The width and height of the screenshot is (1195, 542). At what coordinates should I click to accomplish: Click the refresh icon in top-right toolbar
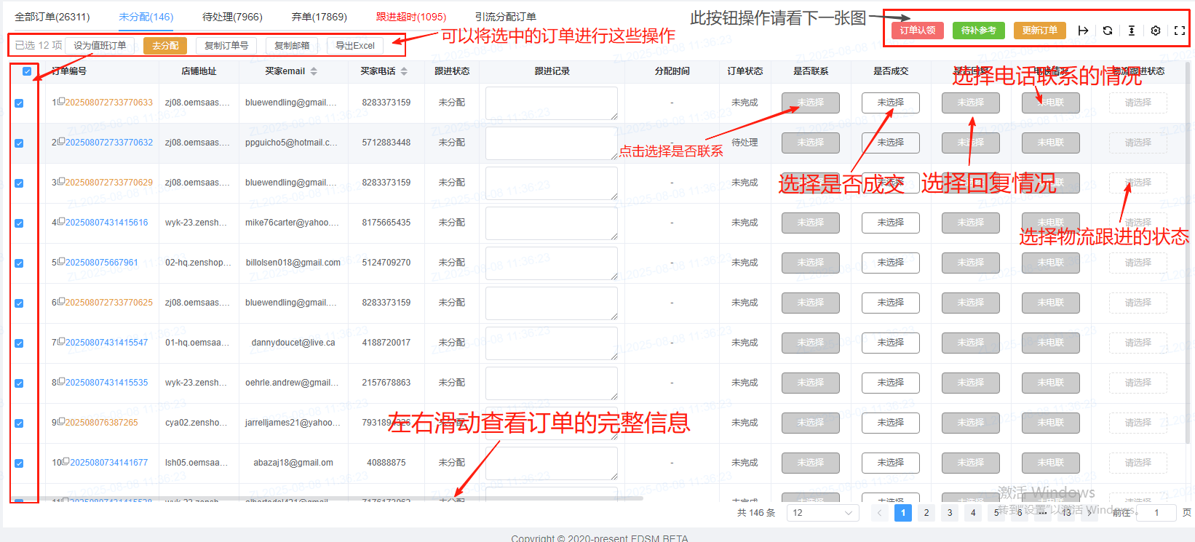[1107, 31]
